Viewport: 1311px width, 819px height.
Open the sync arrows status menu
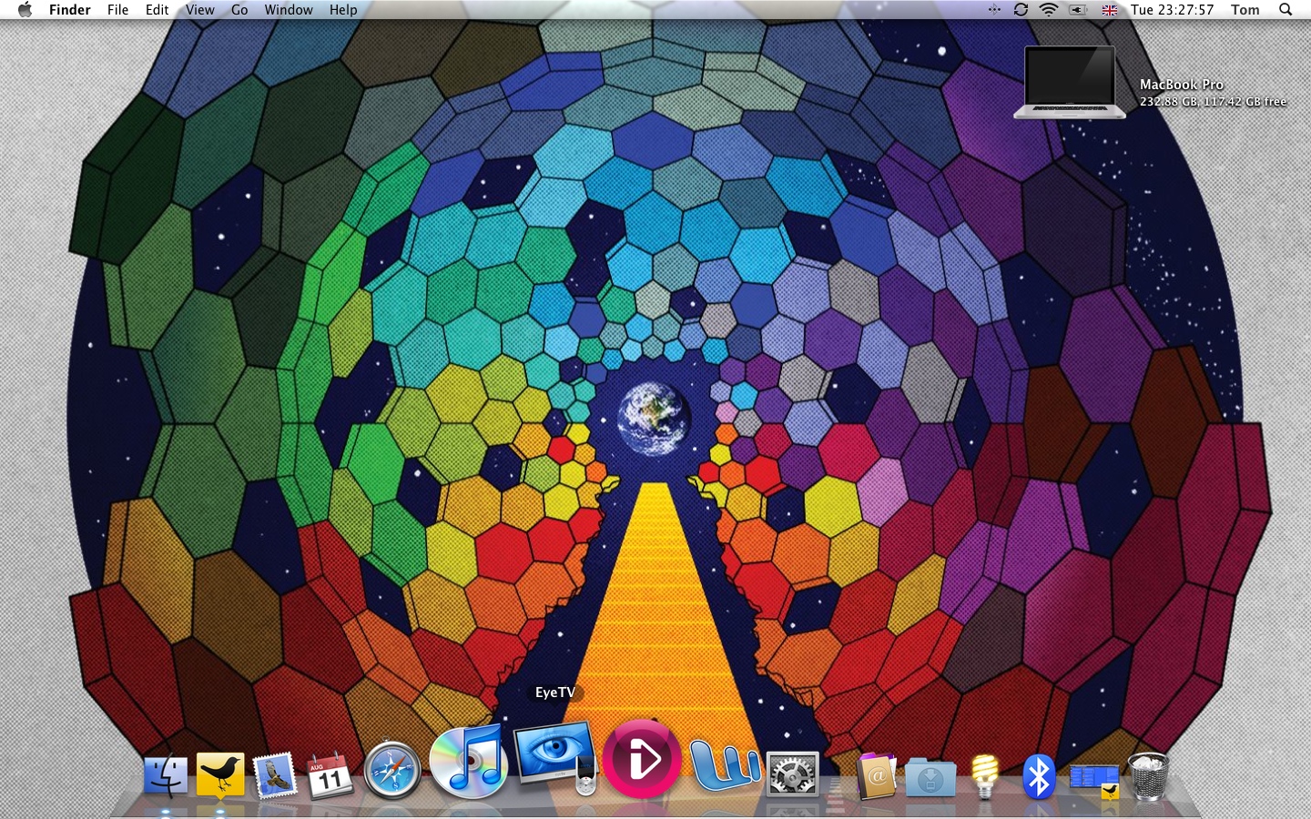(1021, 10)
